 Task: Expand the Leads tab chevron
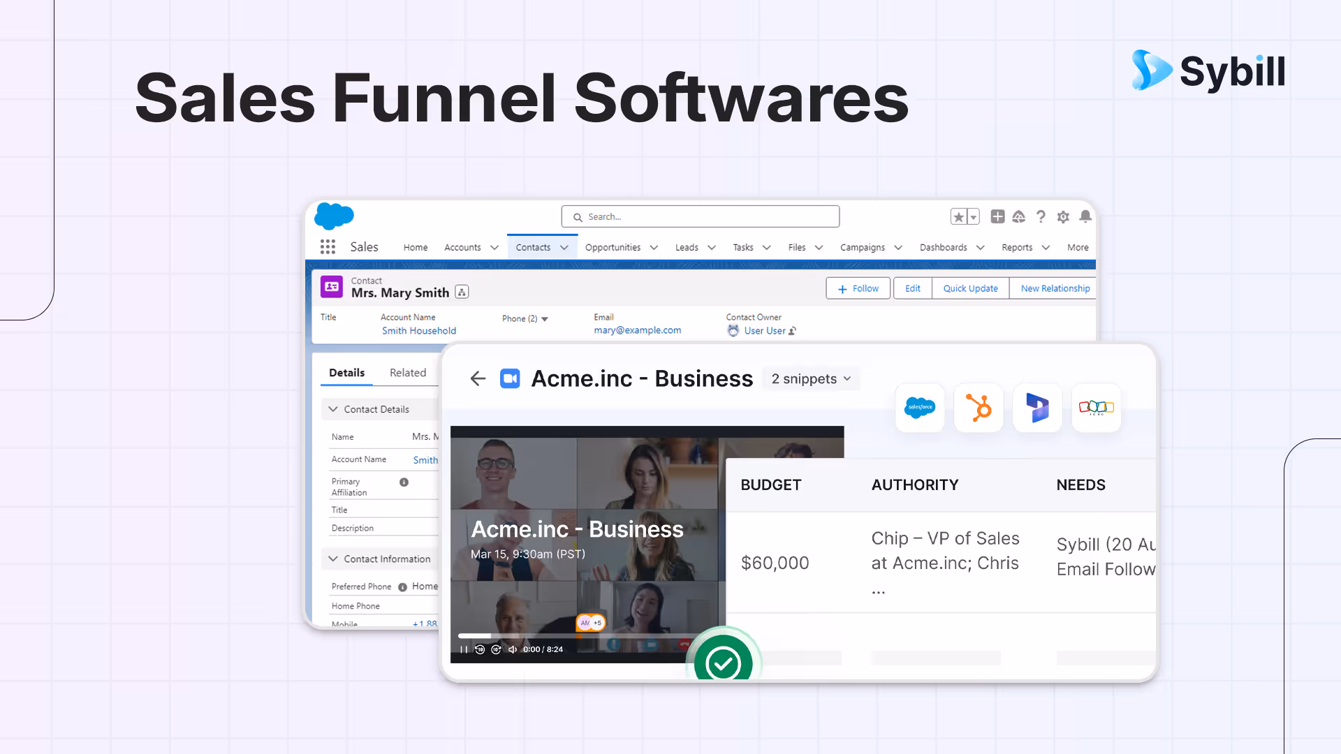tap(712, 247)
